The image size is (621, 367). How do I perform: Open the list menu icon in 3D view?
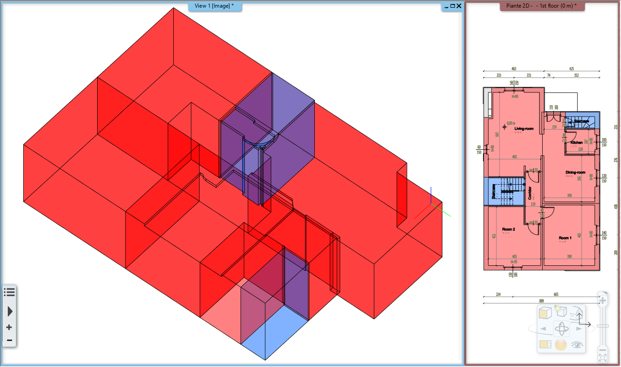click(9, 293)
